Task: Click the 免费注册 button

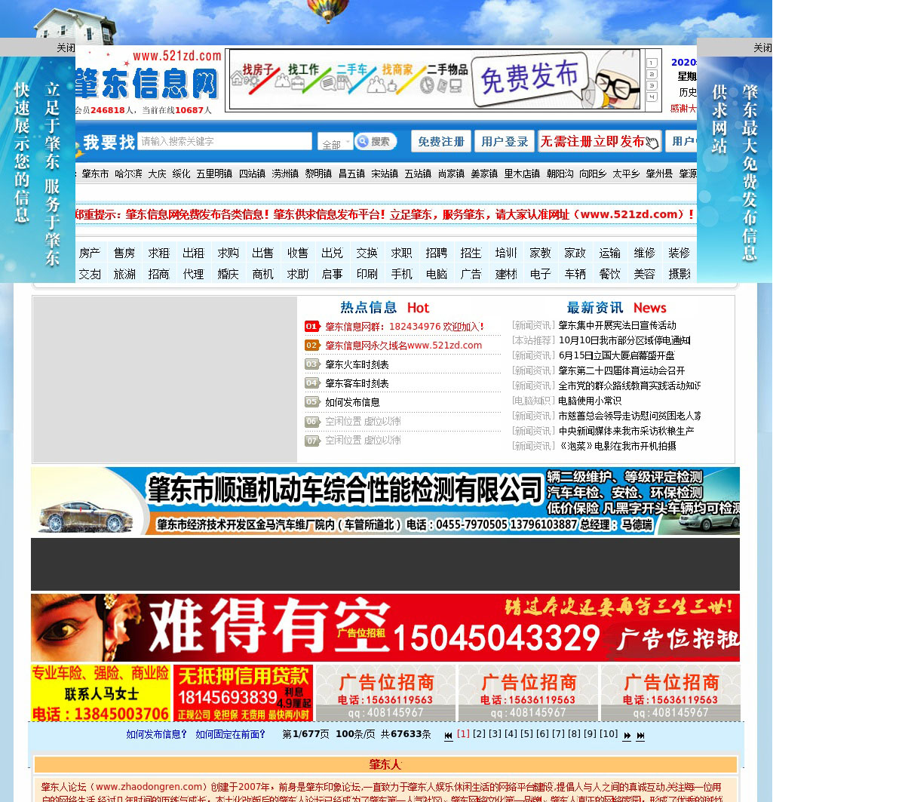Action: tap(441, 141)
